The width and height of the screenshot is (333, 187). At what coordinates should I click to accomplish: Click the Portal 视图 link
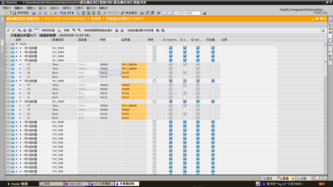[20, 184]
